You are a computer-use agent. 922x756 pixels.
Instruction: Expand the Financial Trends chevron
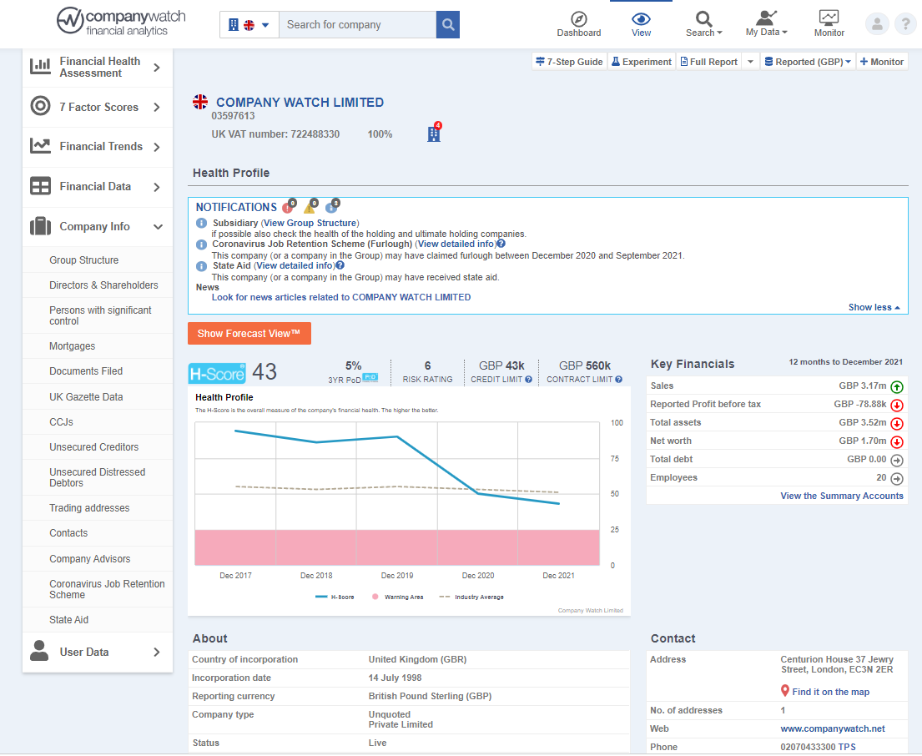pos(157,147)
